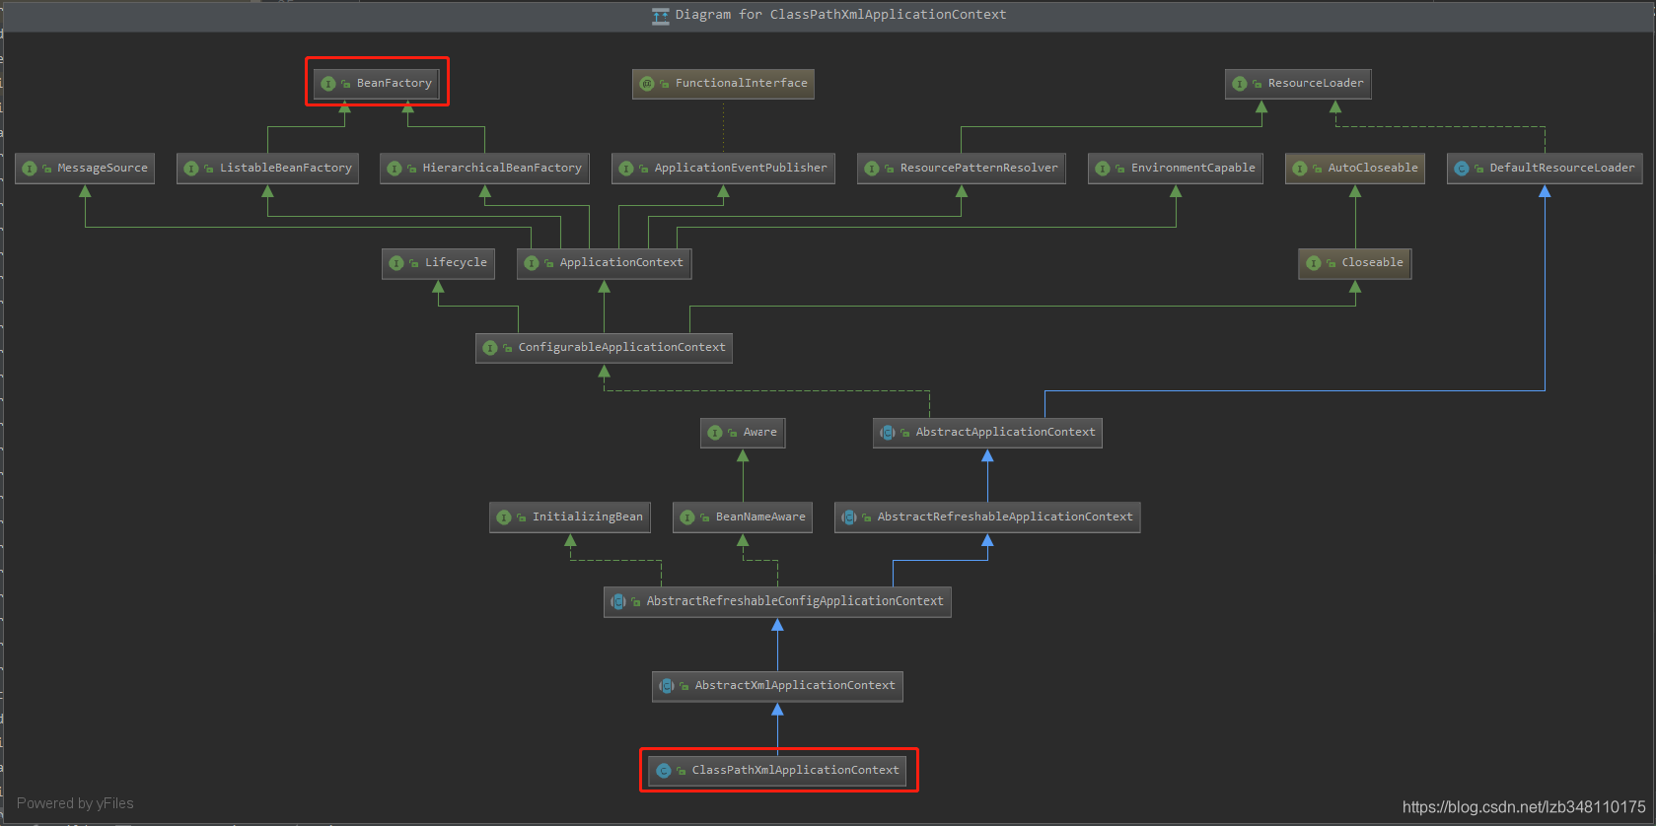Click the interface icon on EnvironmentCapable
1656x826 pixels.
(x=1103, y=169)
